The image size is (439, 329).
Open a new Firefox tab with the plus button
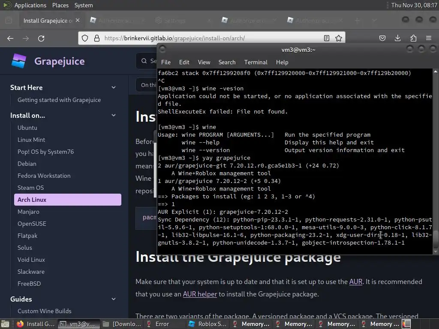(x=357, y=21)
